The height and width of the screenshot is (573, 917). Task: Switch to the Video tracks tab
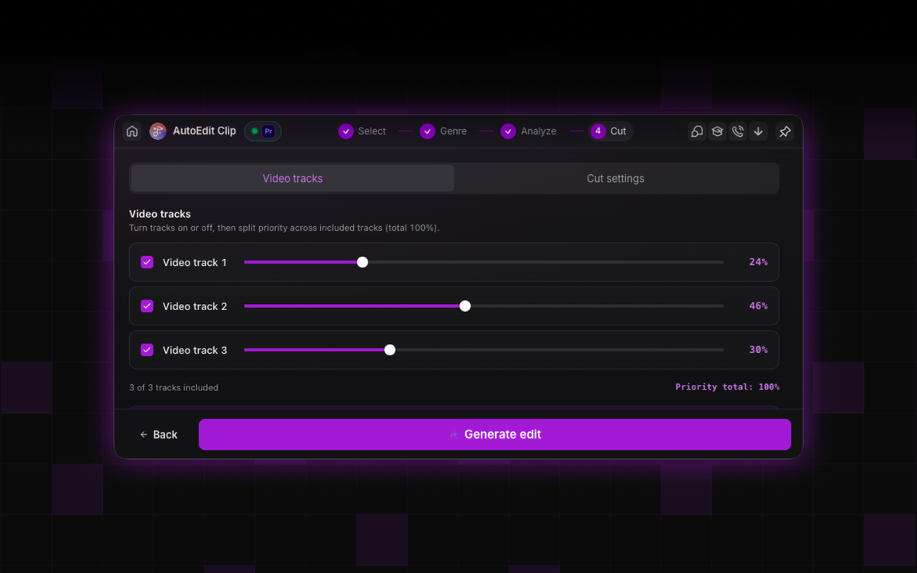(x=293, y=178)
